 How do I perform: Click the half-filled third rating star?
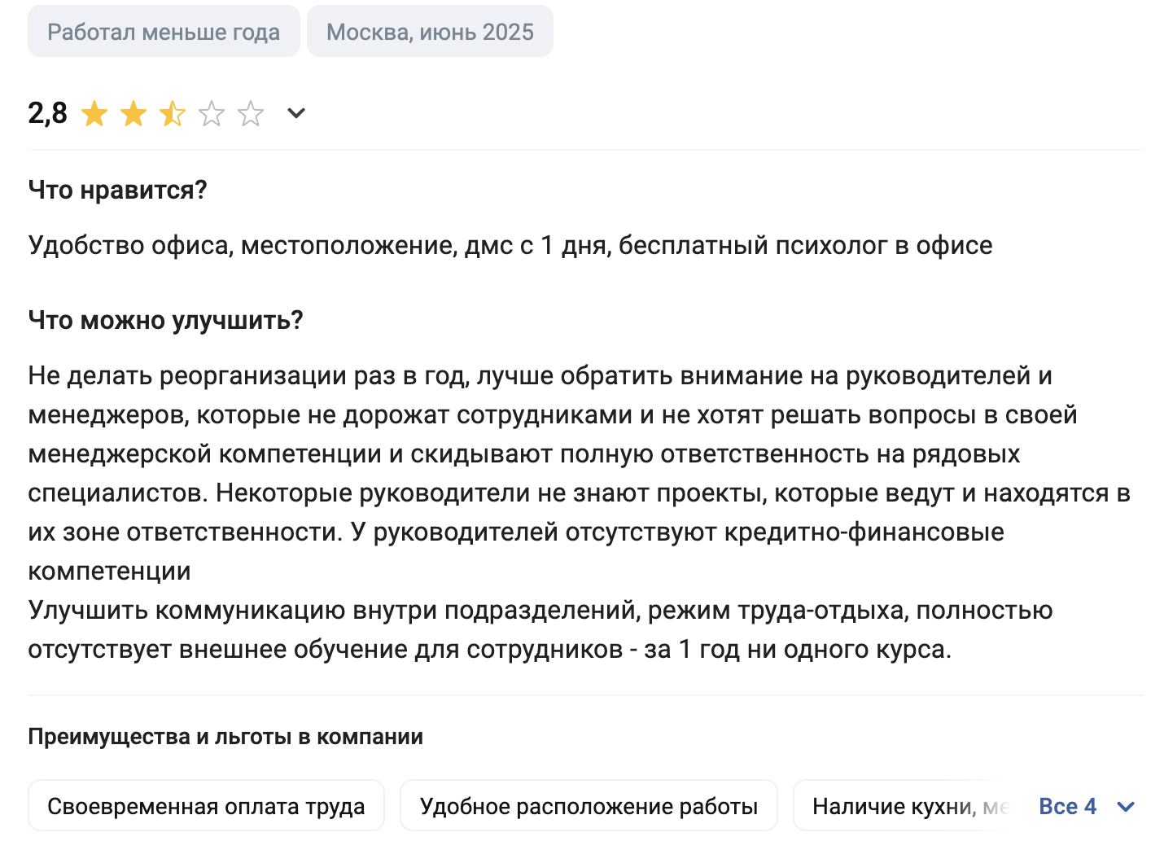click(x=173, y=113)
